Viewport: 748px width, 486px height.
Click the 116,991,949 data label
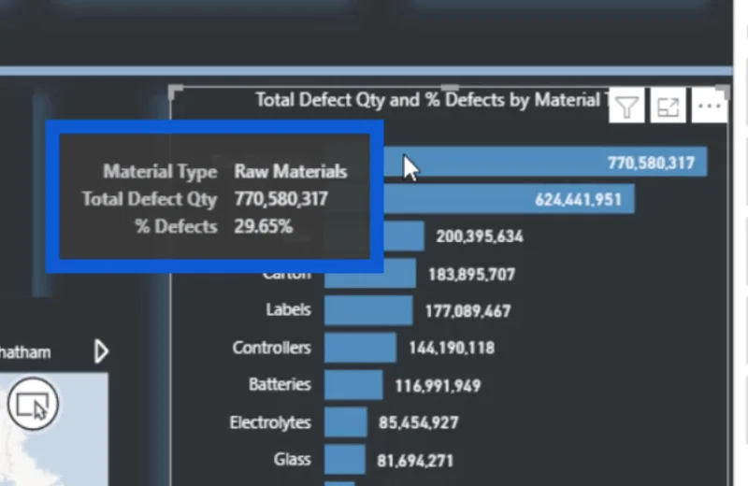point(438,385)
